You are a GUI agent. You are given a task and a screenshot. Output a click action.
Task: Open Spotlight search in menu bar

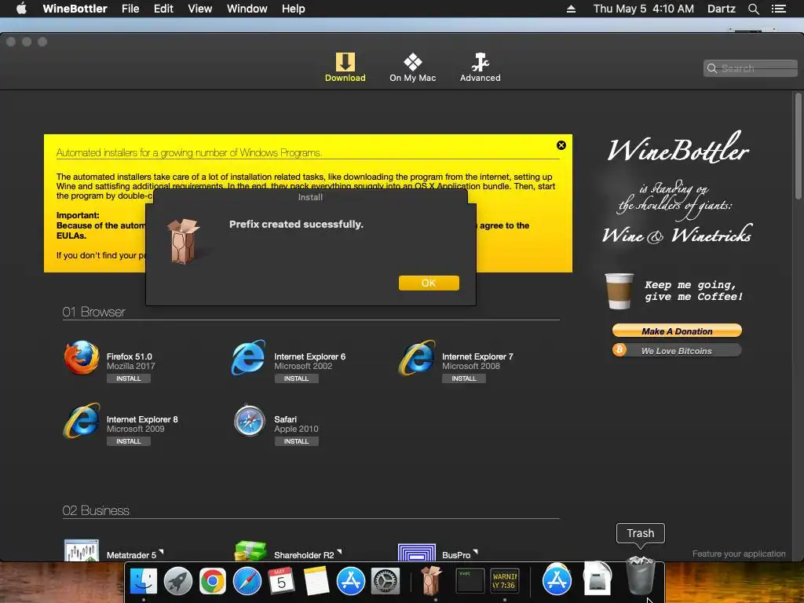tap(753, 9)
